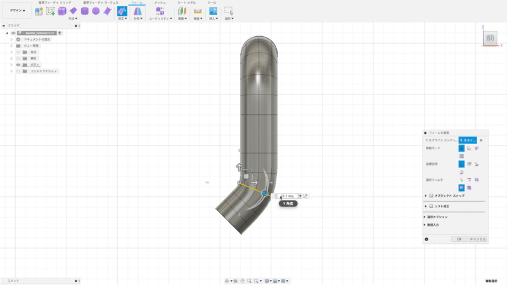The image size is (507, 285).
Task: Click the Utilities icon
Action: point(160,11)
